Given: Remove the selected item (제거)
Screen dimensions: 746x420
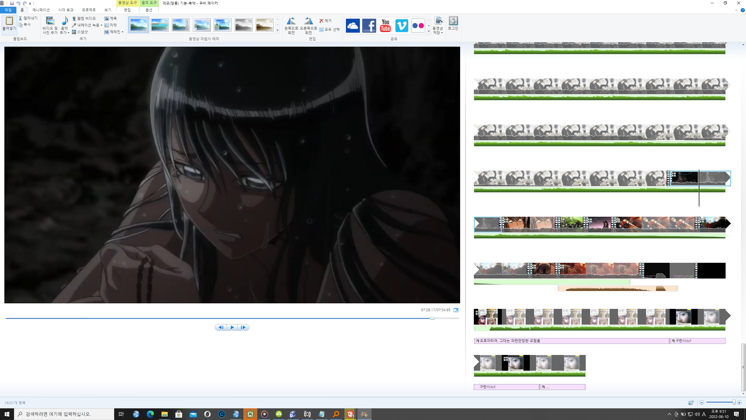Looking at the screenshot, I should (x=326, y=21).
